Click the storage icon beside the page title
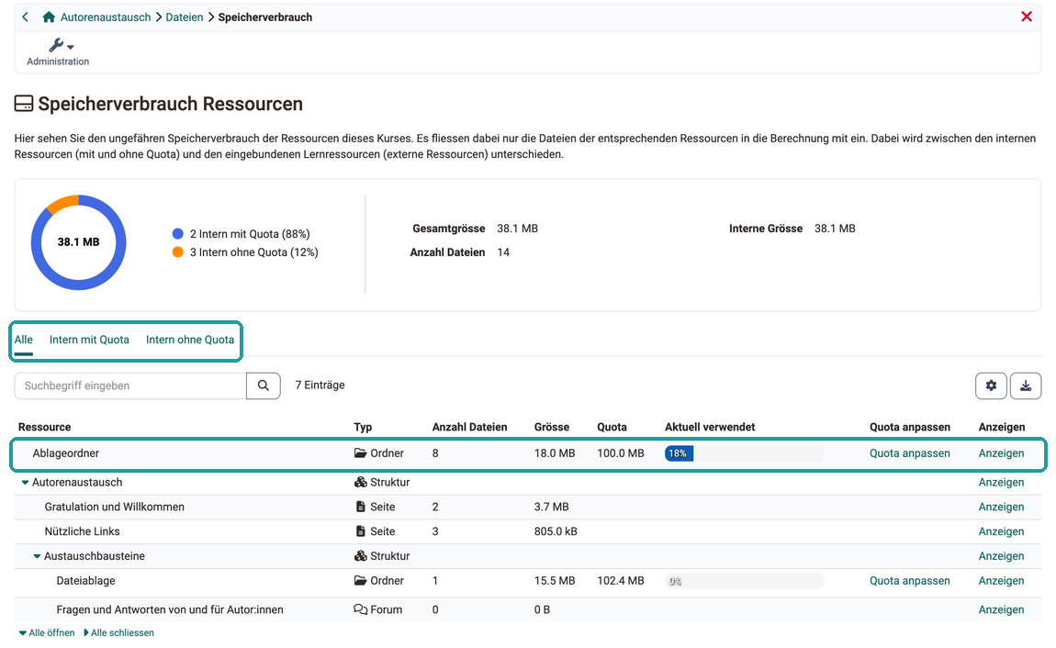 click(x=24, y=104)
